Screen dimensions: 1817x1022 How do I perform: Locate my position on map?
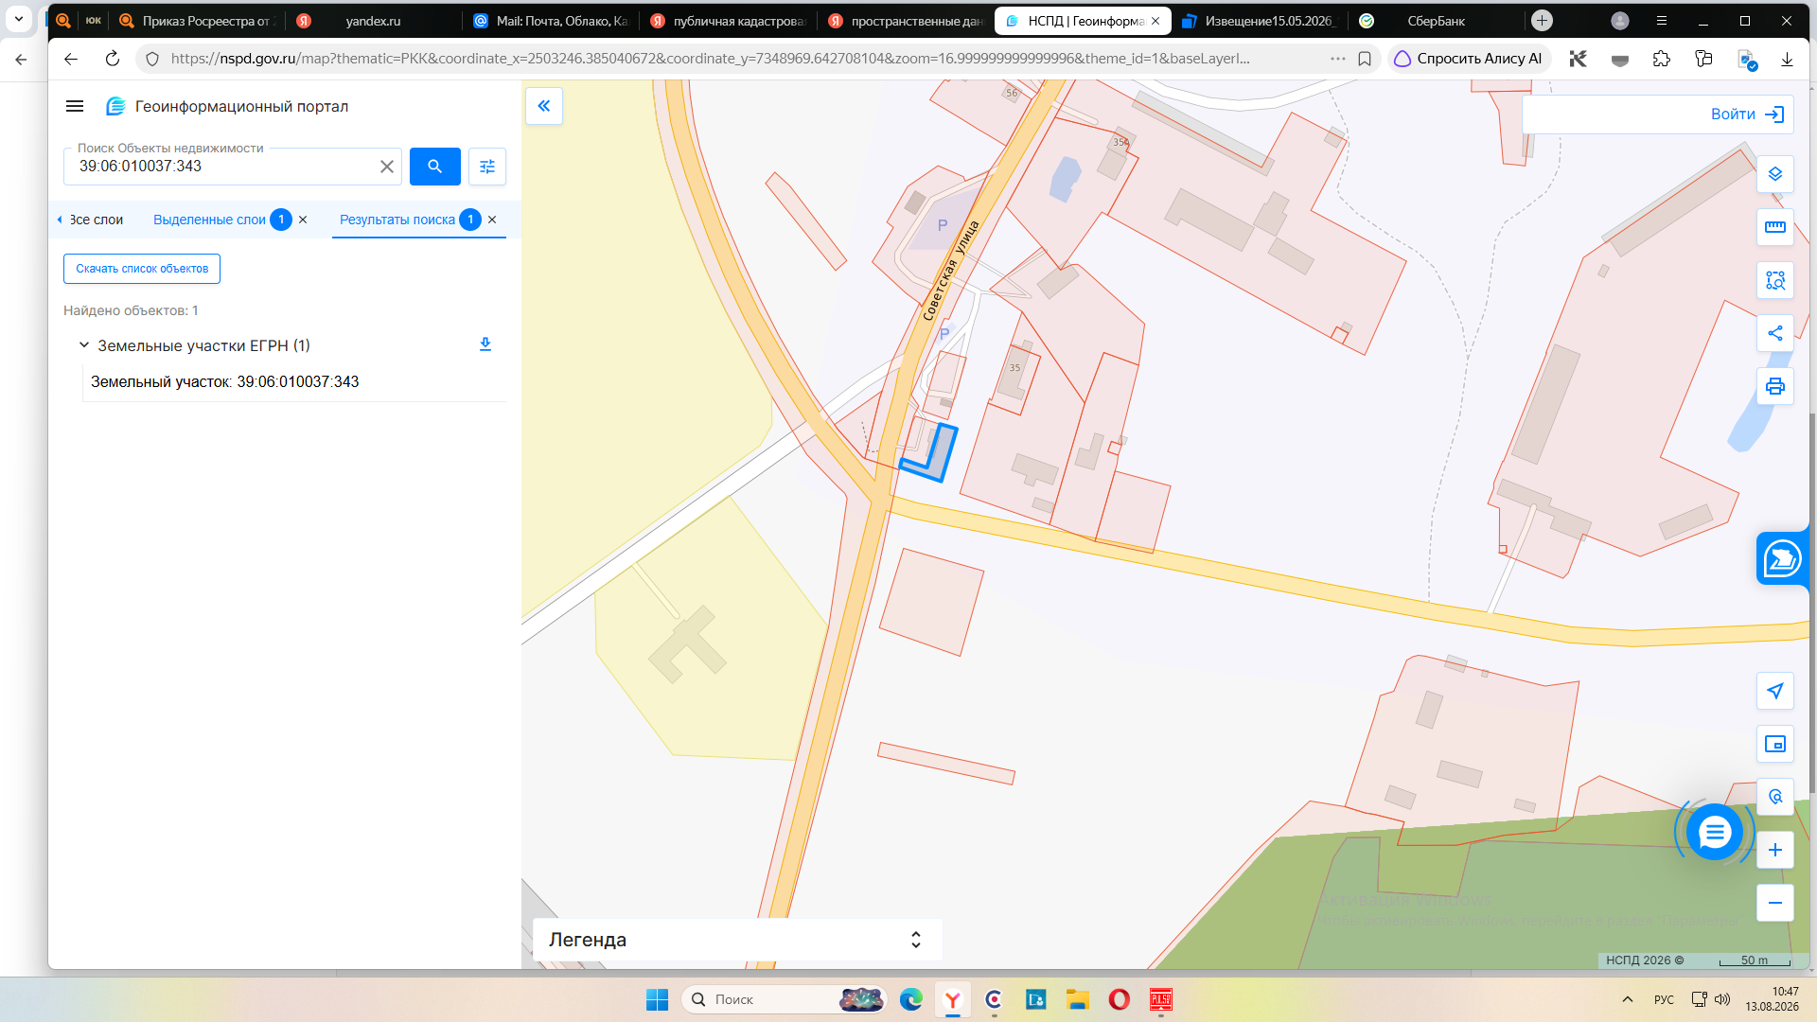click(1775, 691)
